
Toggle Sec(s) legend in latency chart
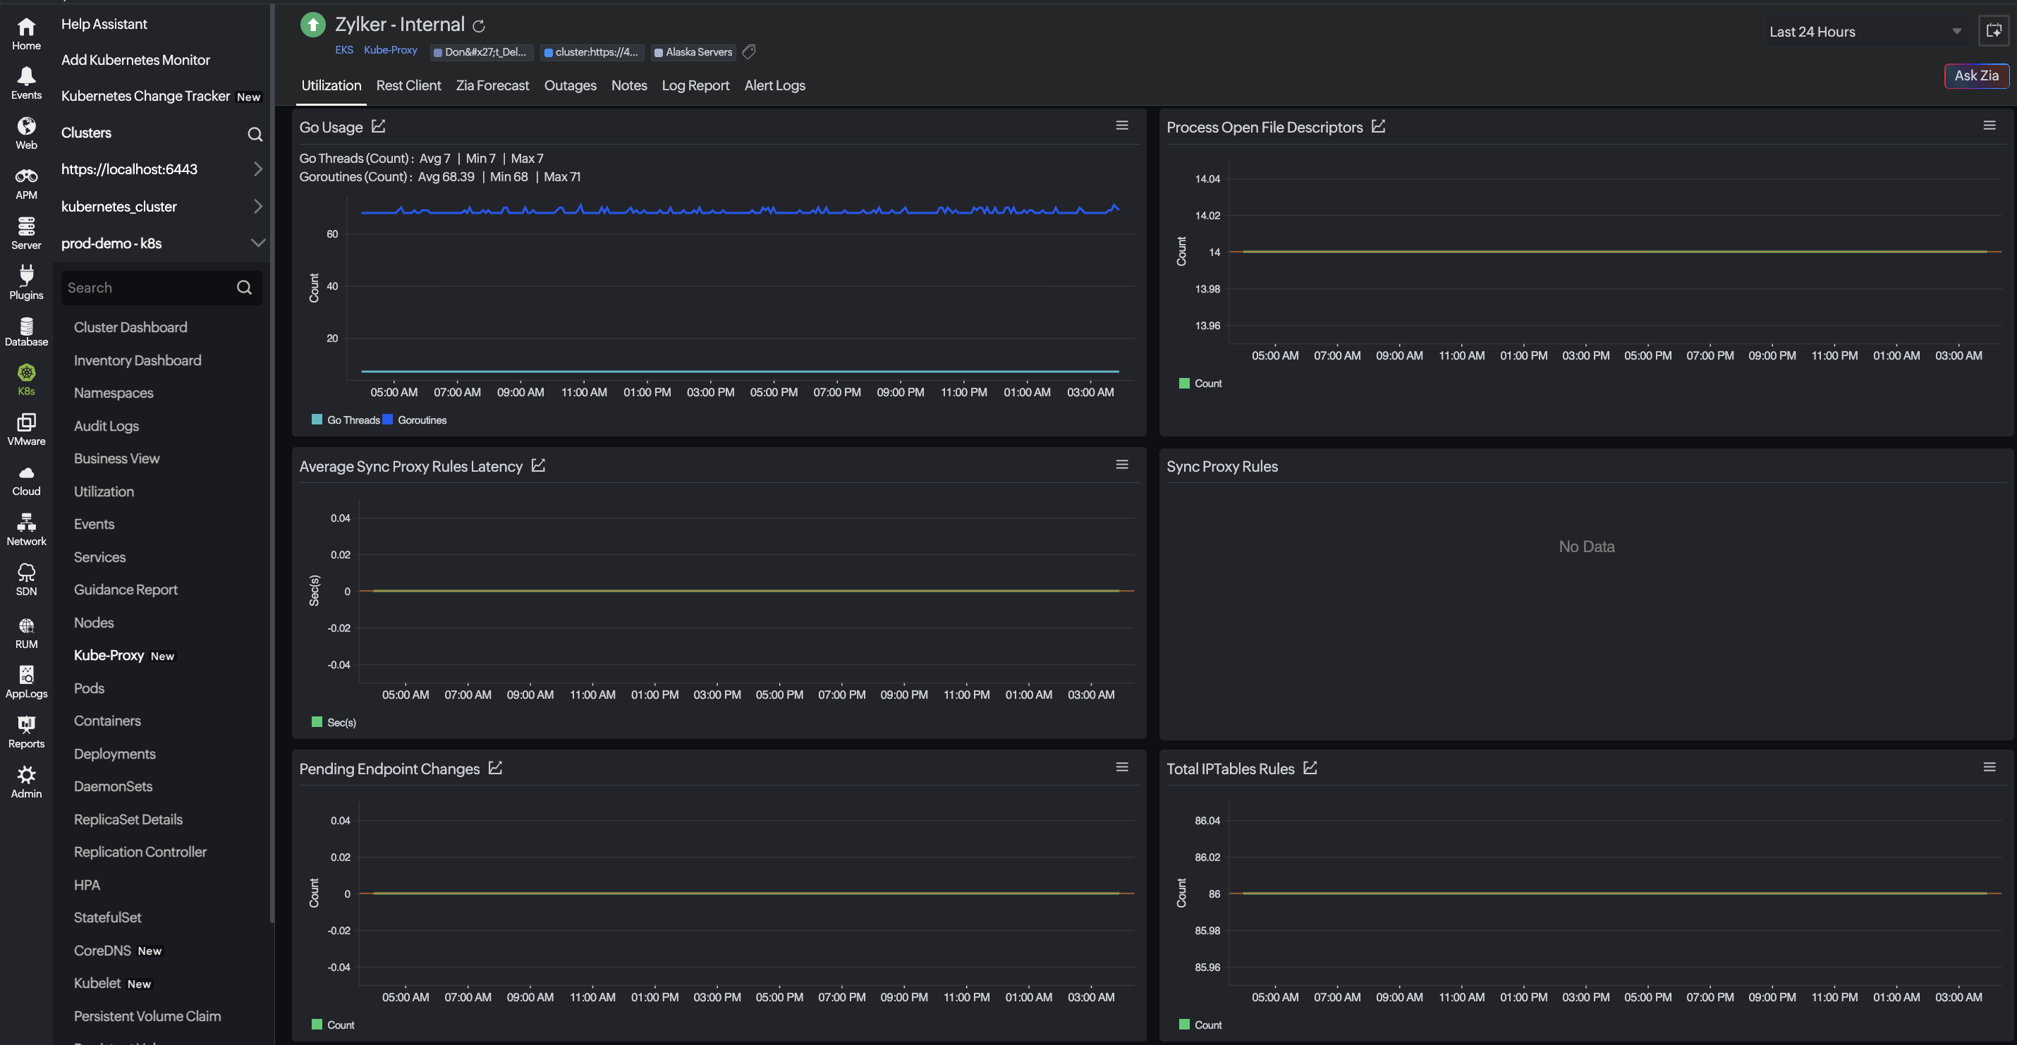click(x=334, y=722)
